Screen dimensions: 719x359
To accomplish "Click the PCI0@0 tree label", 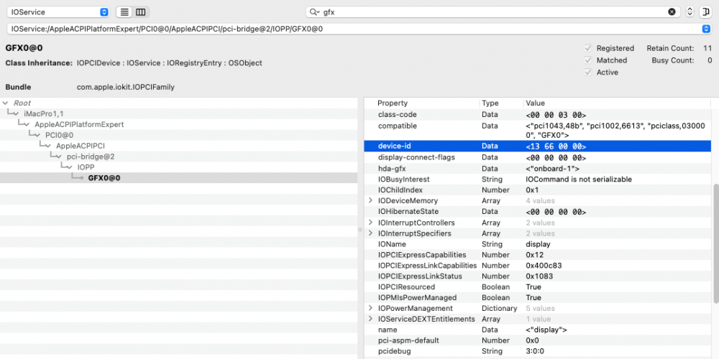I will point(59,136).
